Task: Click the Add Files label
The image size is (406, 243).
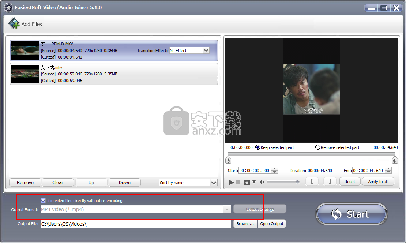Action: pyautogui.click(x=31, y=24)
